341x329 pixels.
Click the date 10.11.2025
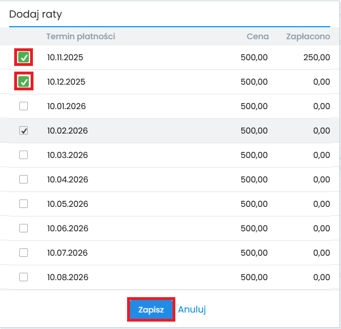(x=66, y=57)
